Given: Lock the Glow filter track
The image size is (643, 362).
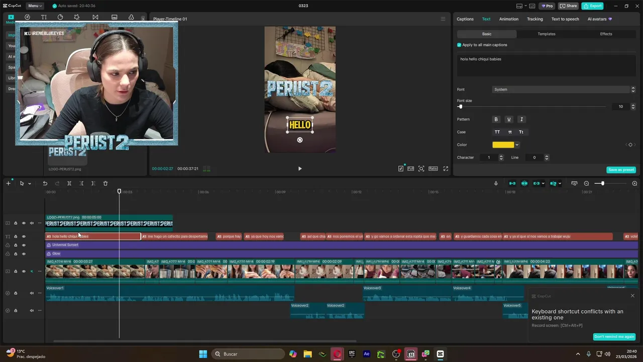Looking at the screenshot, I should 16,254.
